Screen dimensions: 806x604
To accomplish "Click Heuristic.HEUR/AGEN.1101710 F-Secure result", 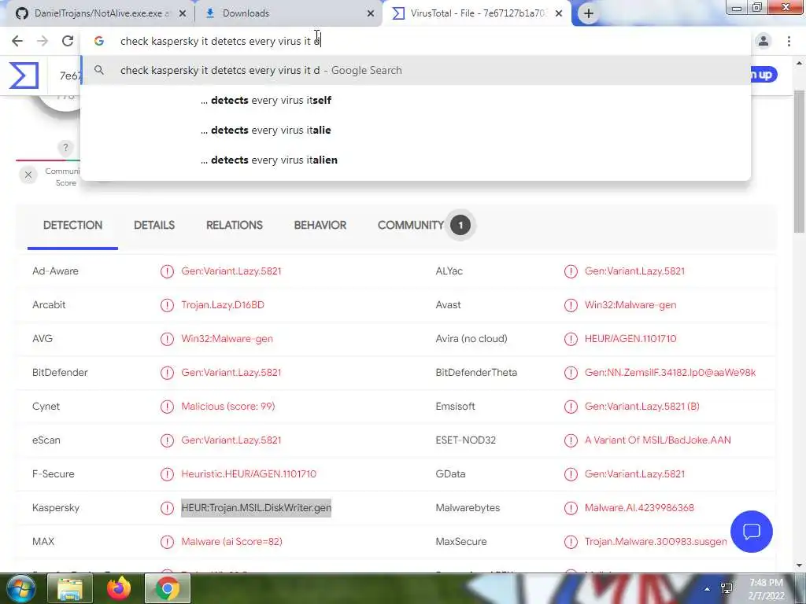I will click(x=248, y=474).
